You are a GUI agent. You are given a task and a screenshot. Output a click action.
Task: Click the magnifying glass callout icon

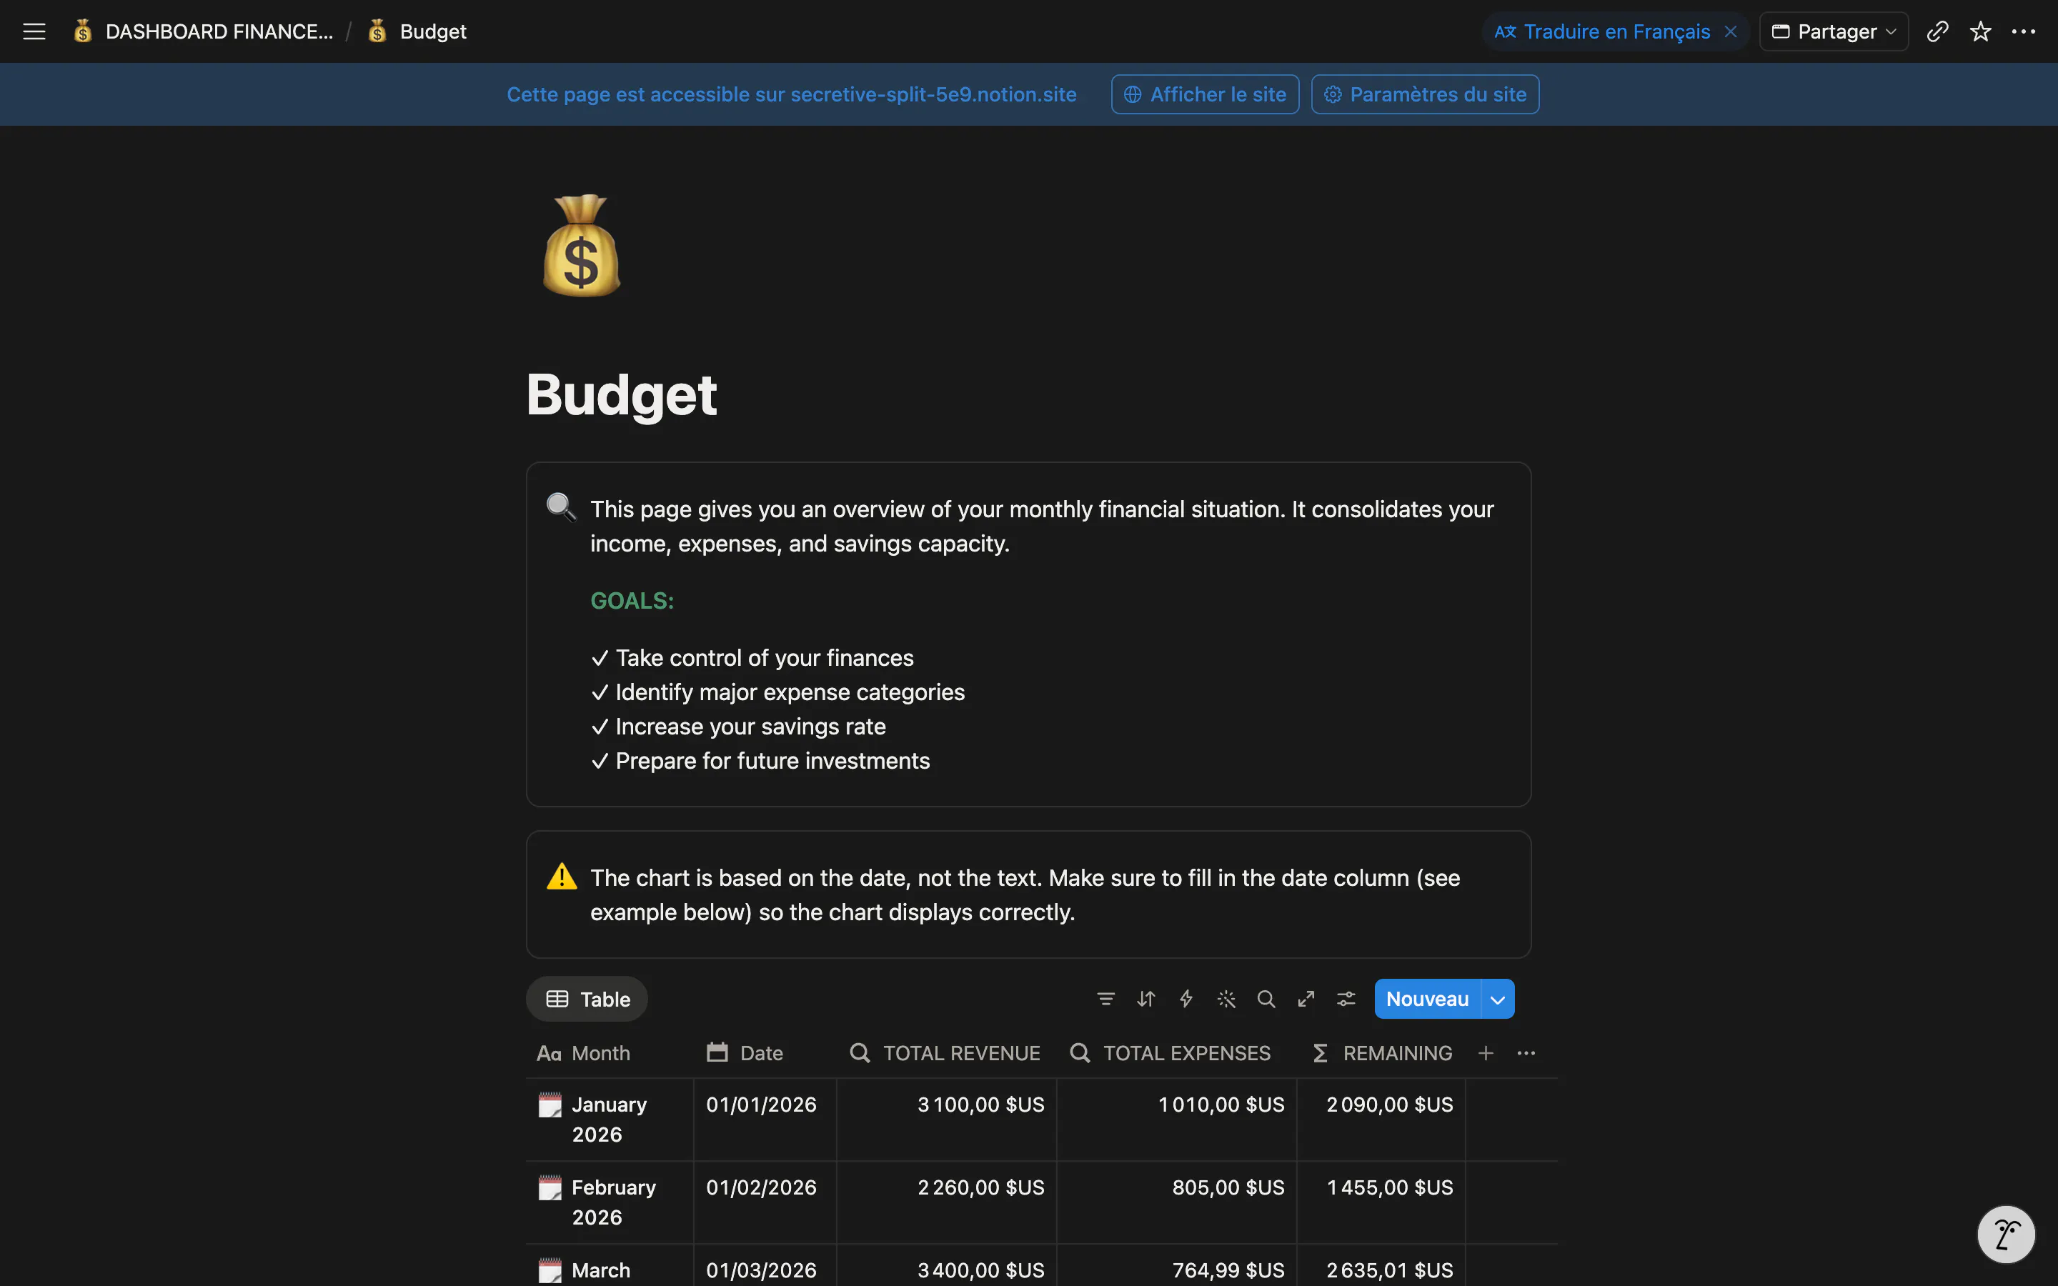[x=560, y=507]
